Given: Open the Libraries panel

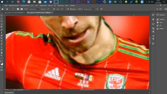Looking at the screenshot, I should click(x=161, y=15).
